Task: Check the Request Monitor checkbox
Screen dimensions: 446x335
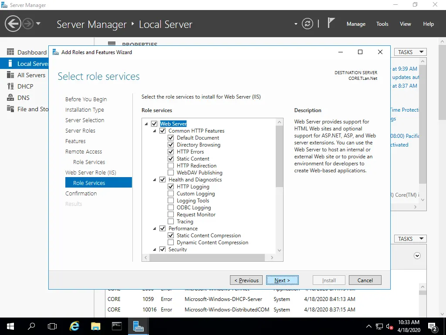Action: click(171, 215)
